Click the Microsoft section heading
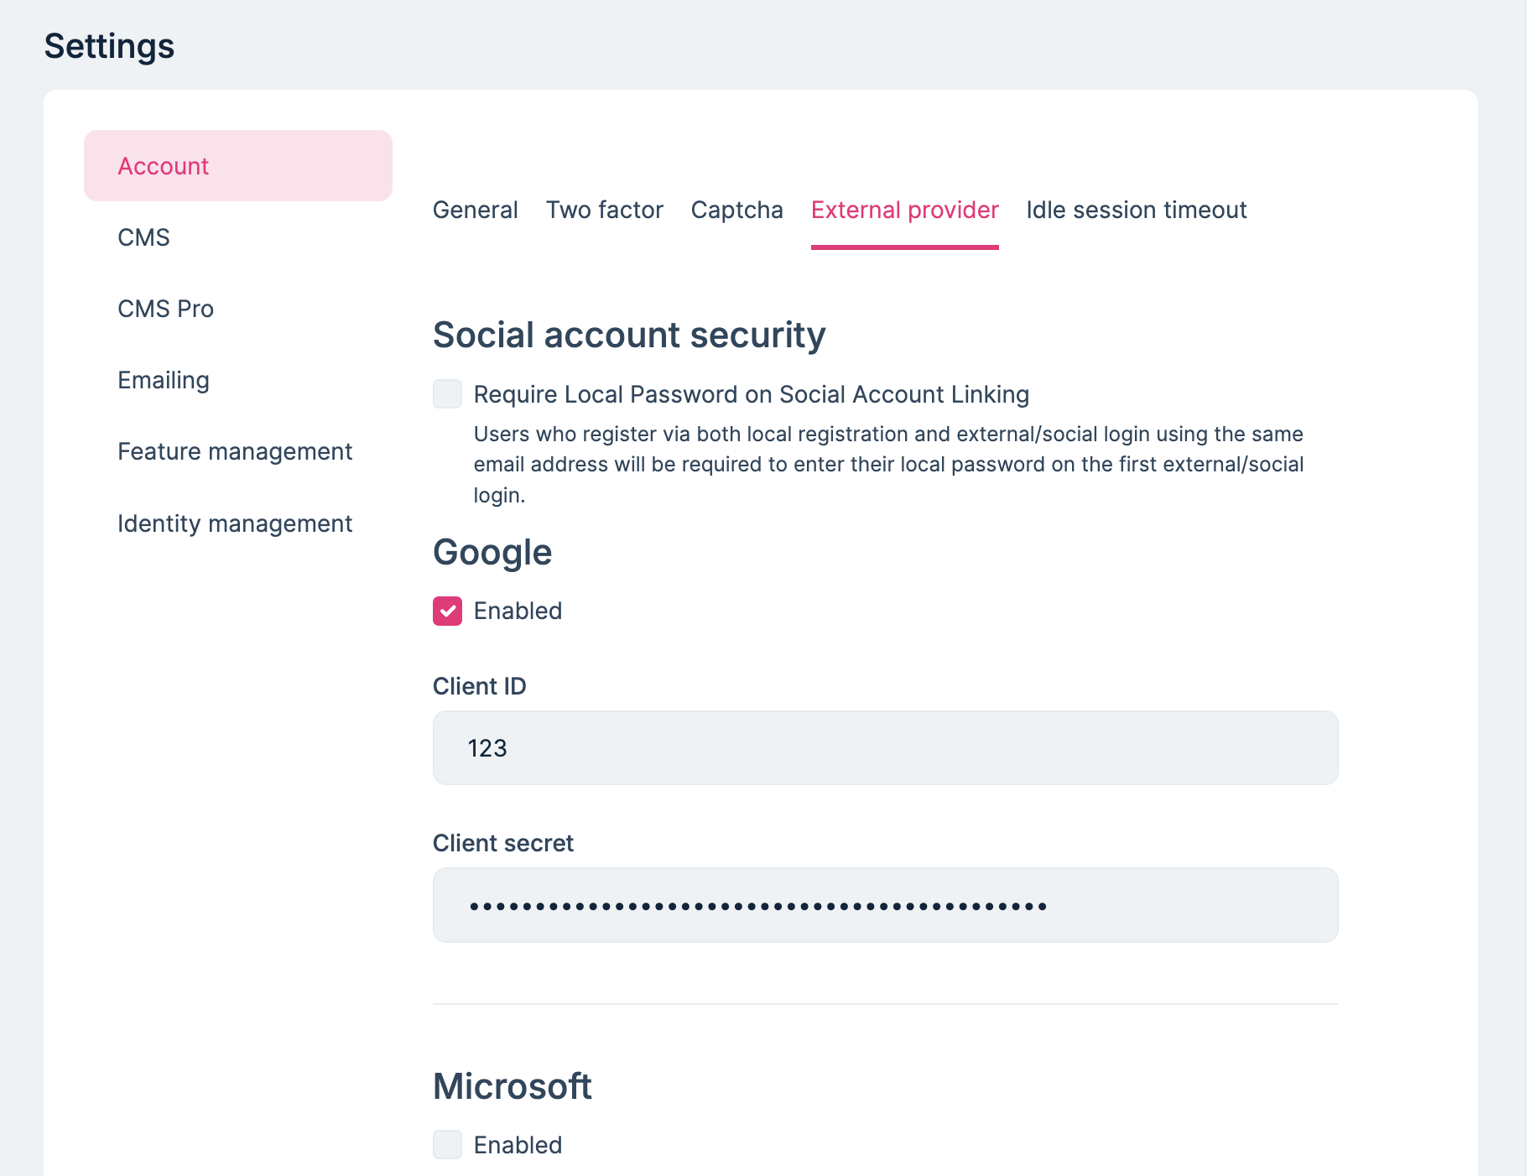 (x=512, y=1086)
